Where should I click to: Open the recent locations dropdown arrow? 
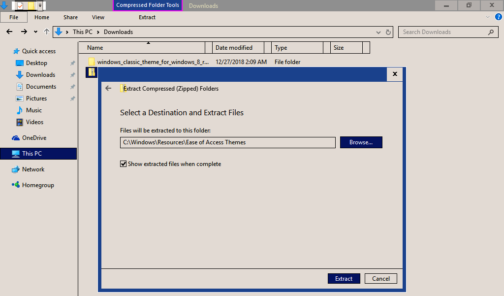[x=35, y=32]
